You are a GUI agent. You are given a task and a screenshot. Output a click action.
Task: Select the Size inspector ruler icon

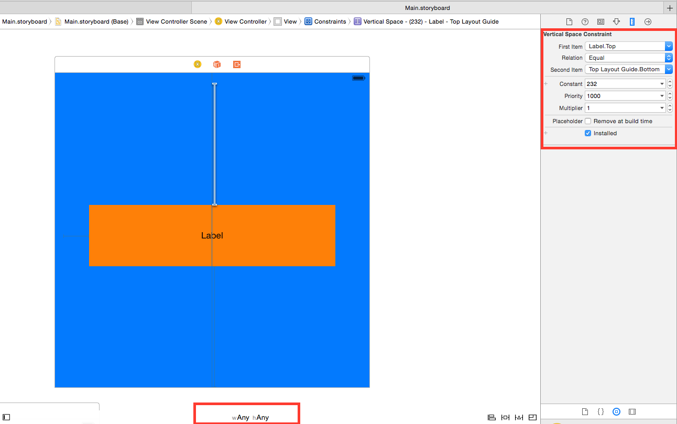[632, 21]
